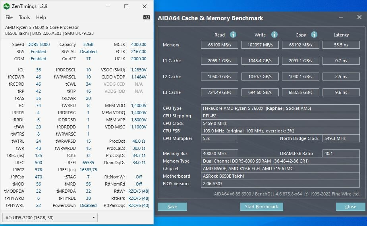Click the Memory Bus field 4000.0 MHz

(220, 153)
